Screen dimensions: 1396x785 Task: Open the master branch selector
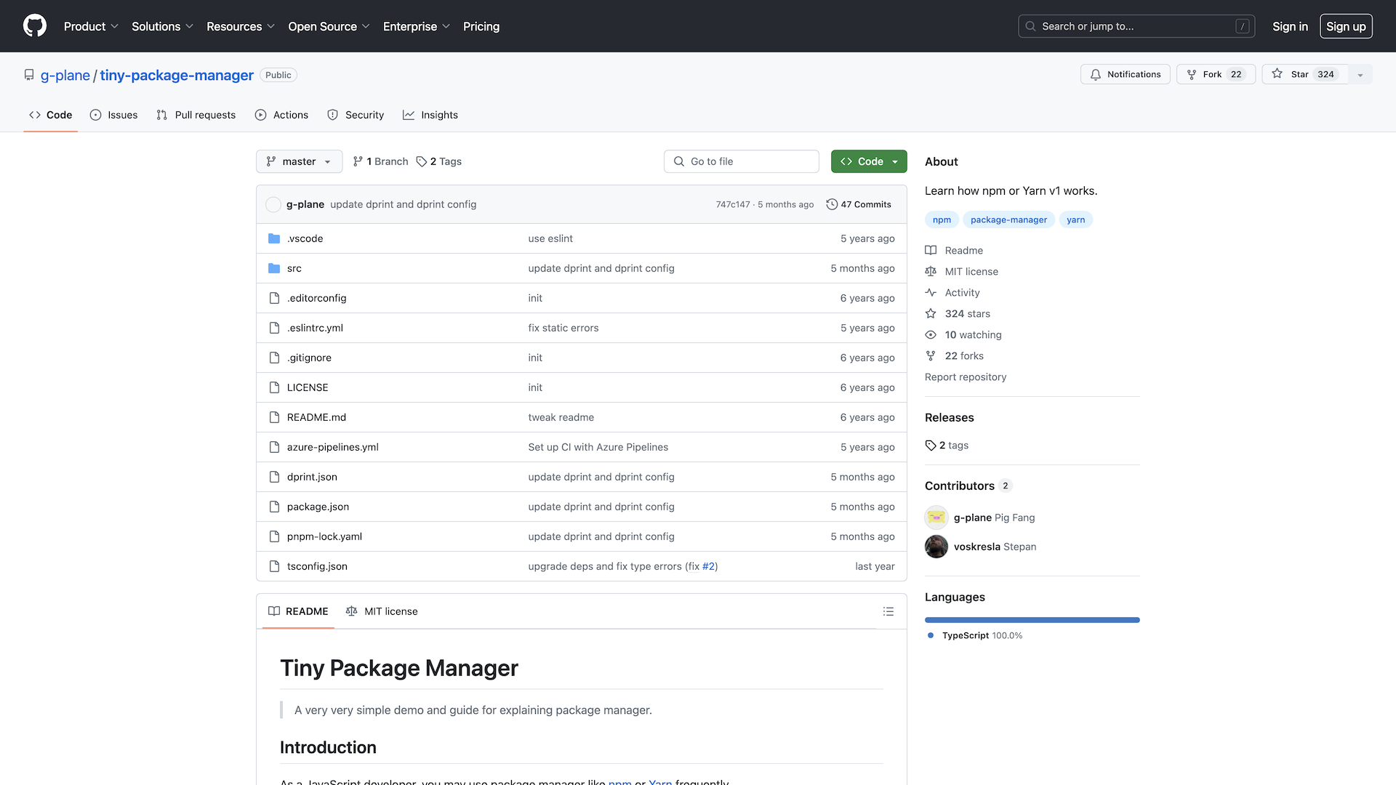click(x=299, y=161)
